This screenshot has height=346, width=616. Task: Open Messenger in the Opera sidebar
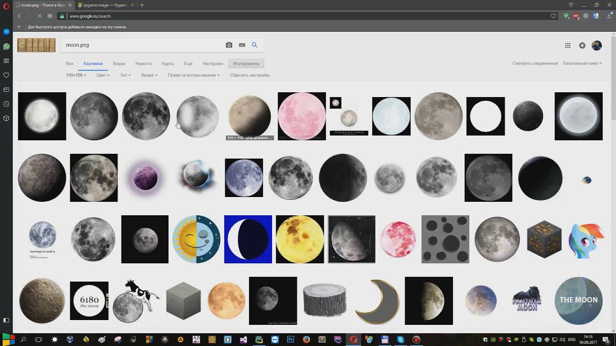coord(6,32)
